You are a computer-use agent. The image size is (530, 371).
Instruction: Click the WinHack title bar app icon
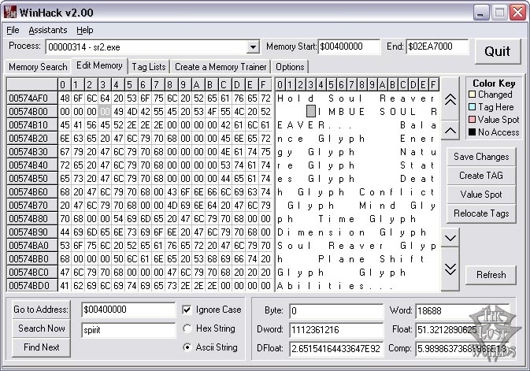click(9, 12)
